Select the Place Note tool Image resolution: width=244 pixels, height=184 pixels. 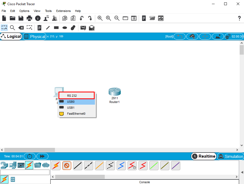[39, 28]
